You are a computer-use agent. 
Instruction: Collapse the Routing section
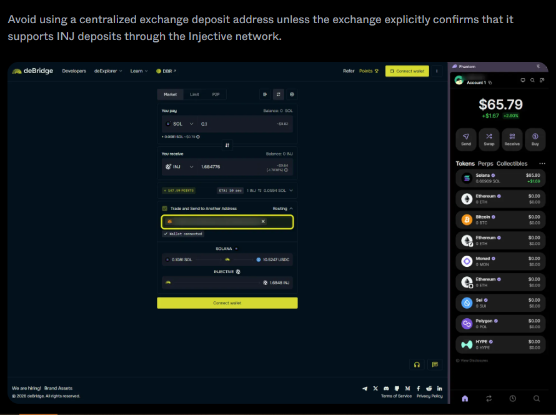(x=282, y=209)
